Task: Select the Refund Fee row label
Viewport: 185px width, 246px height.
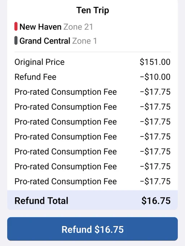Action: pyautogui.click(x=35, y=77)
